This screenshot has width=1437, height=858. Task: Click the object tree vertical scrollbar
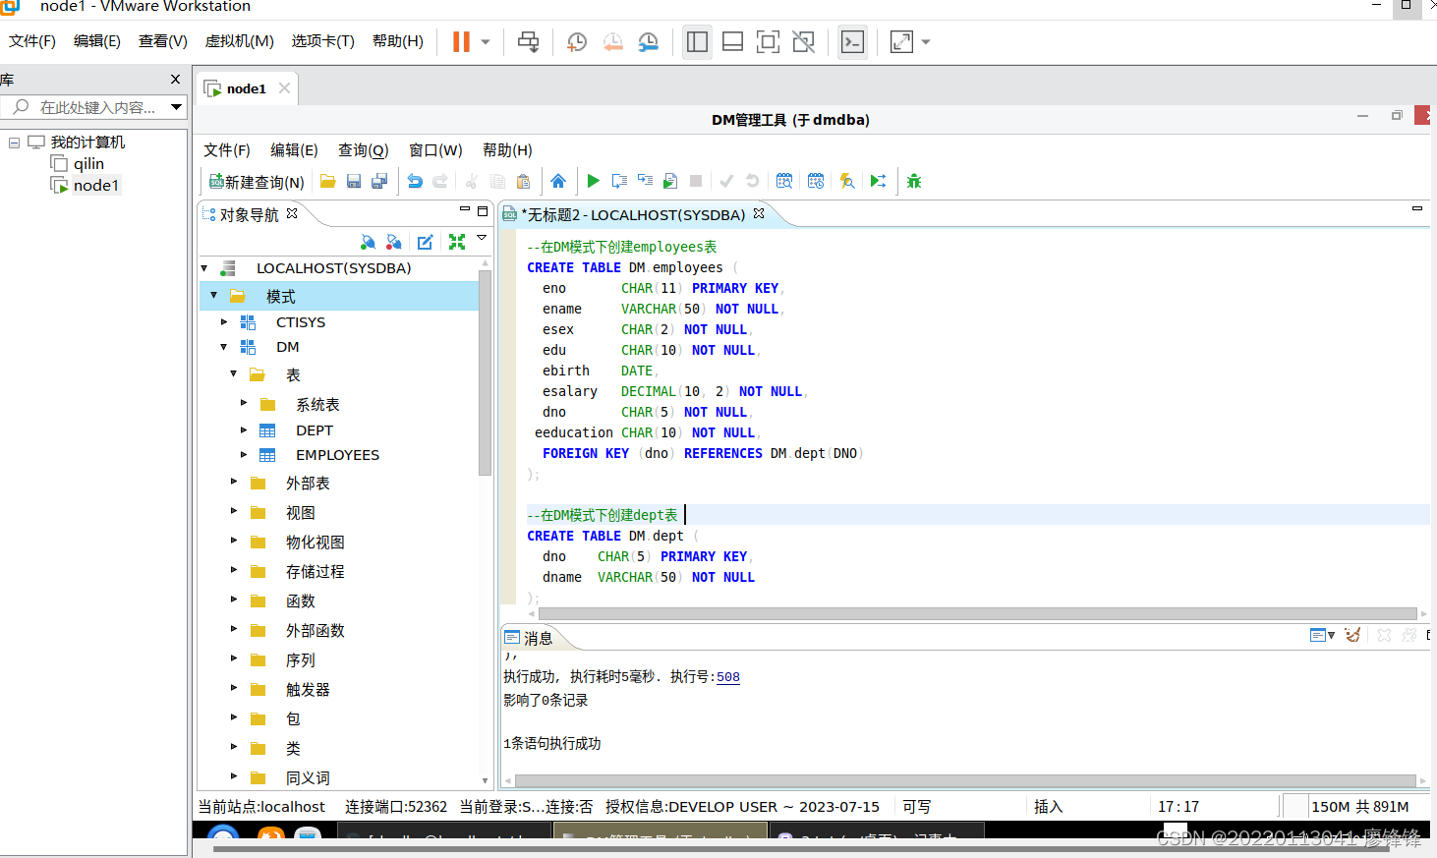pyautogui.click(x=485, y=373)
